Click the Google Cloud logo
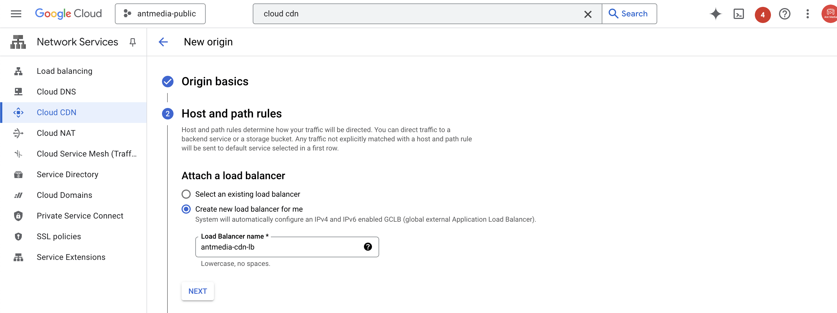 68,13
